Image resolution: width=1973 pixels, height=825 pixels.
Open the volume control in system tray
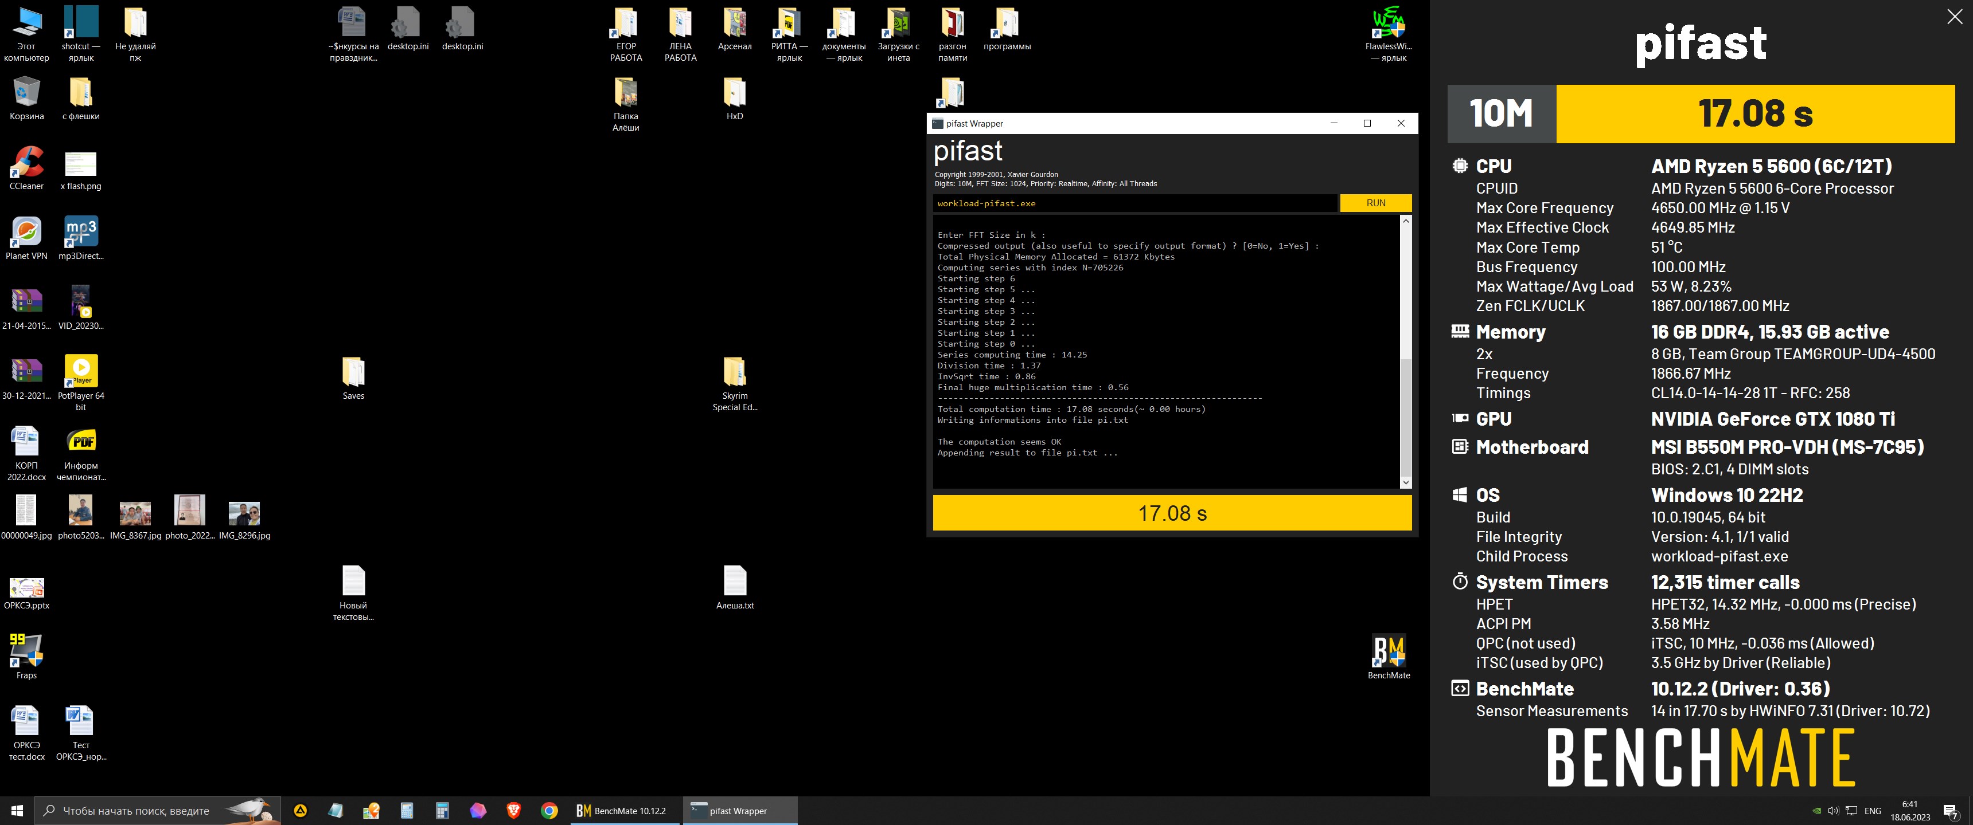point(1833,811)
